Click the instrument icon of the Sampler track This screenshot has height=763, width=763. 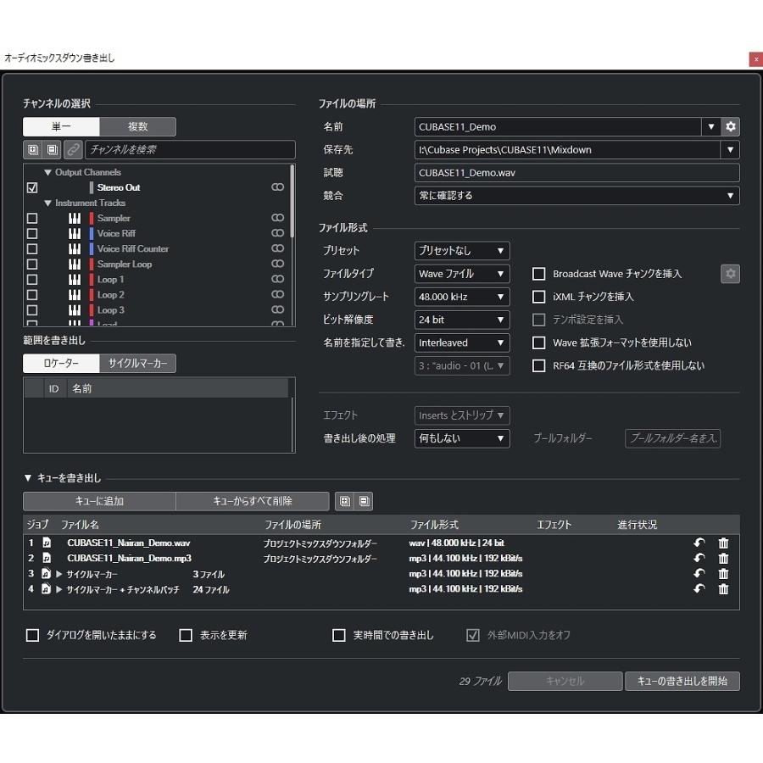tap(75, 219)
